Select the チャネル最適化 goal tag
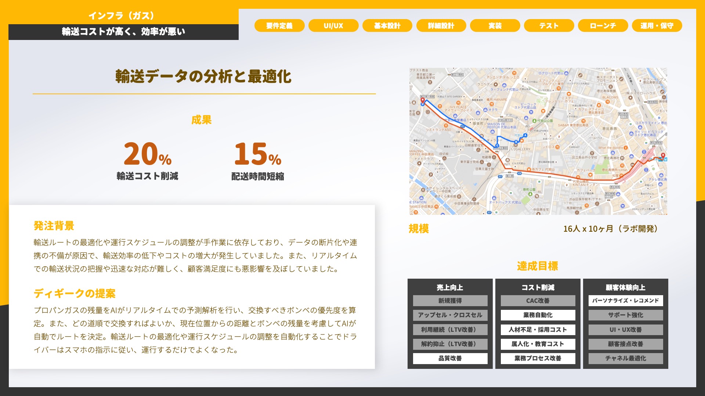 point(625,358)
